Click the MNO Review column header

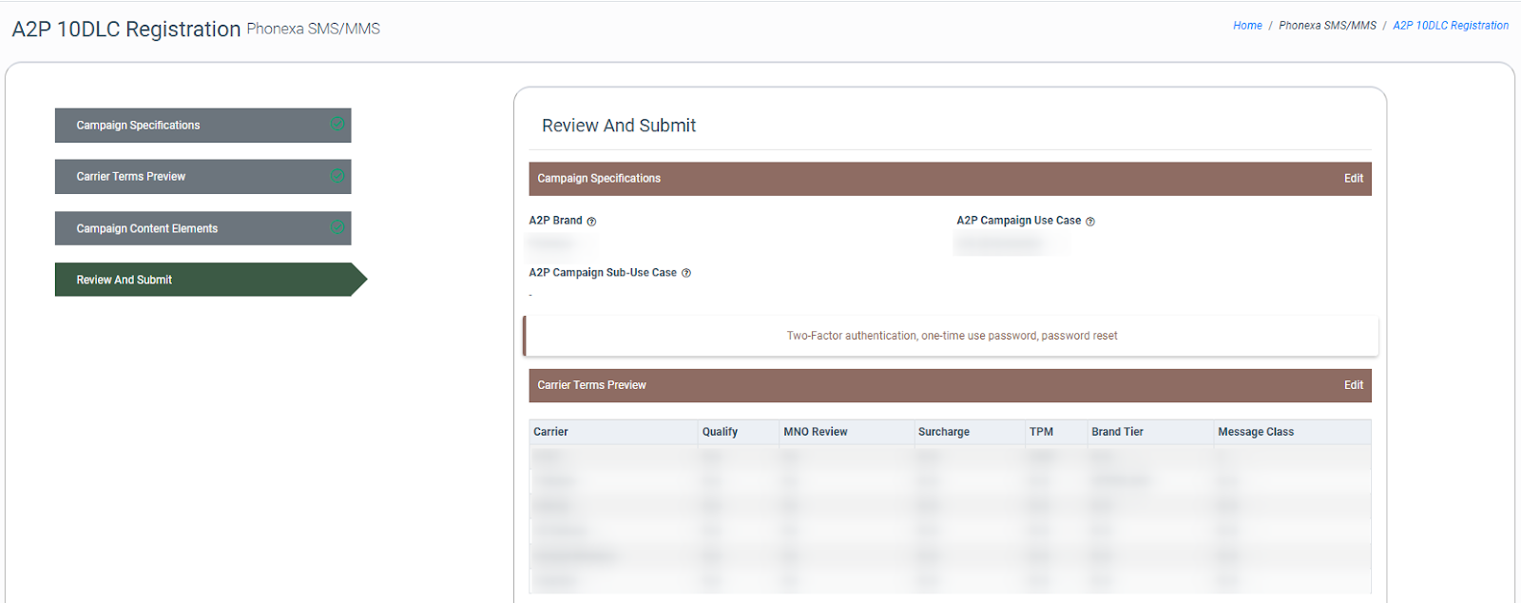pyautogui.click(x=815, y=432)
